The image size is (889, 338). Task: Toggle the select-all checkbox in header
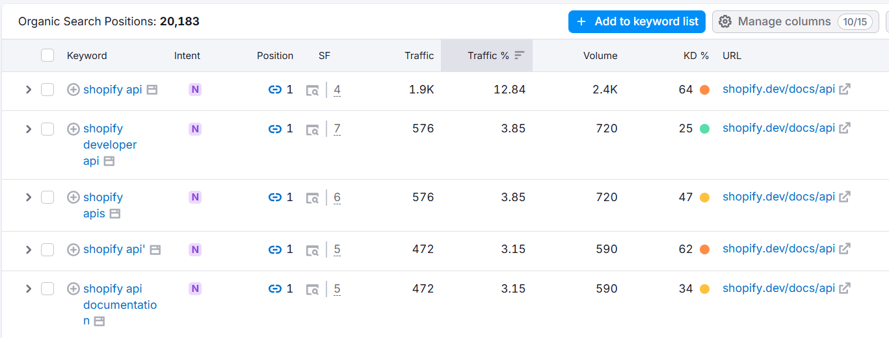[47, 55]
